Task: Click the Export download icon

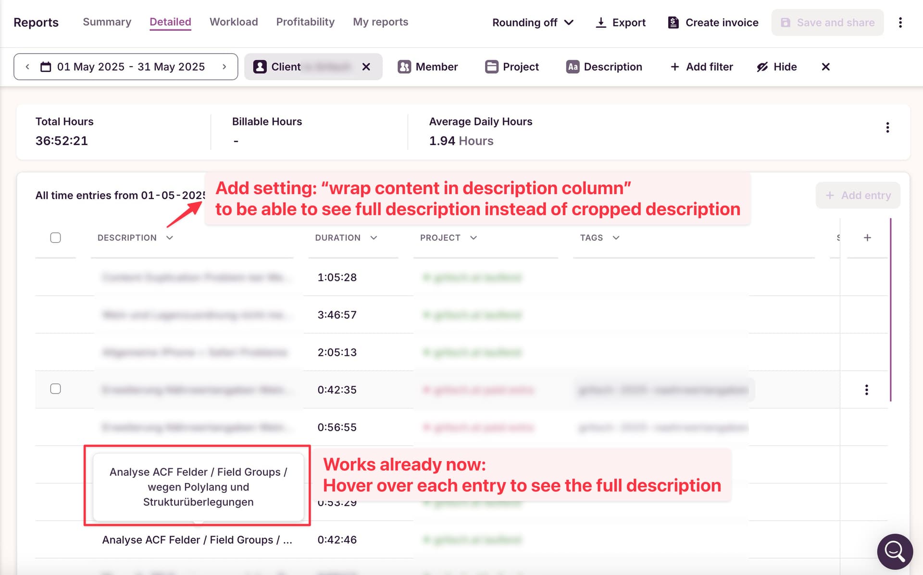Action: tap(601, 23)
